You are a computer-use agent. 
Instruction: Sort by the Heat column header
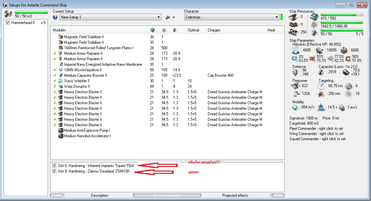[274, 30]
